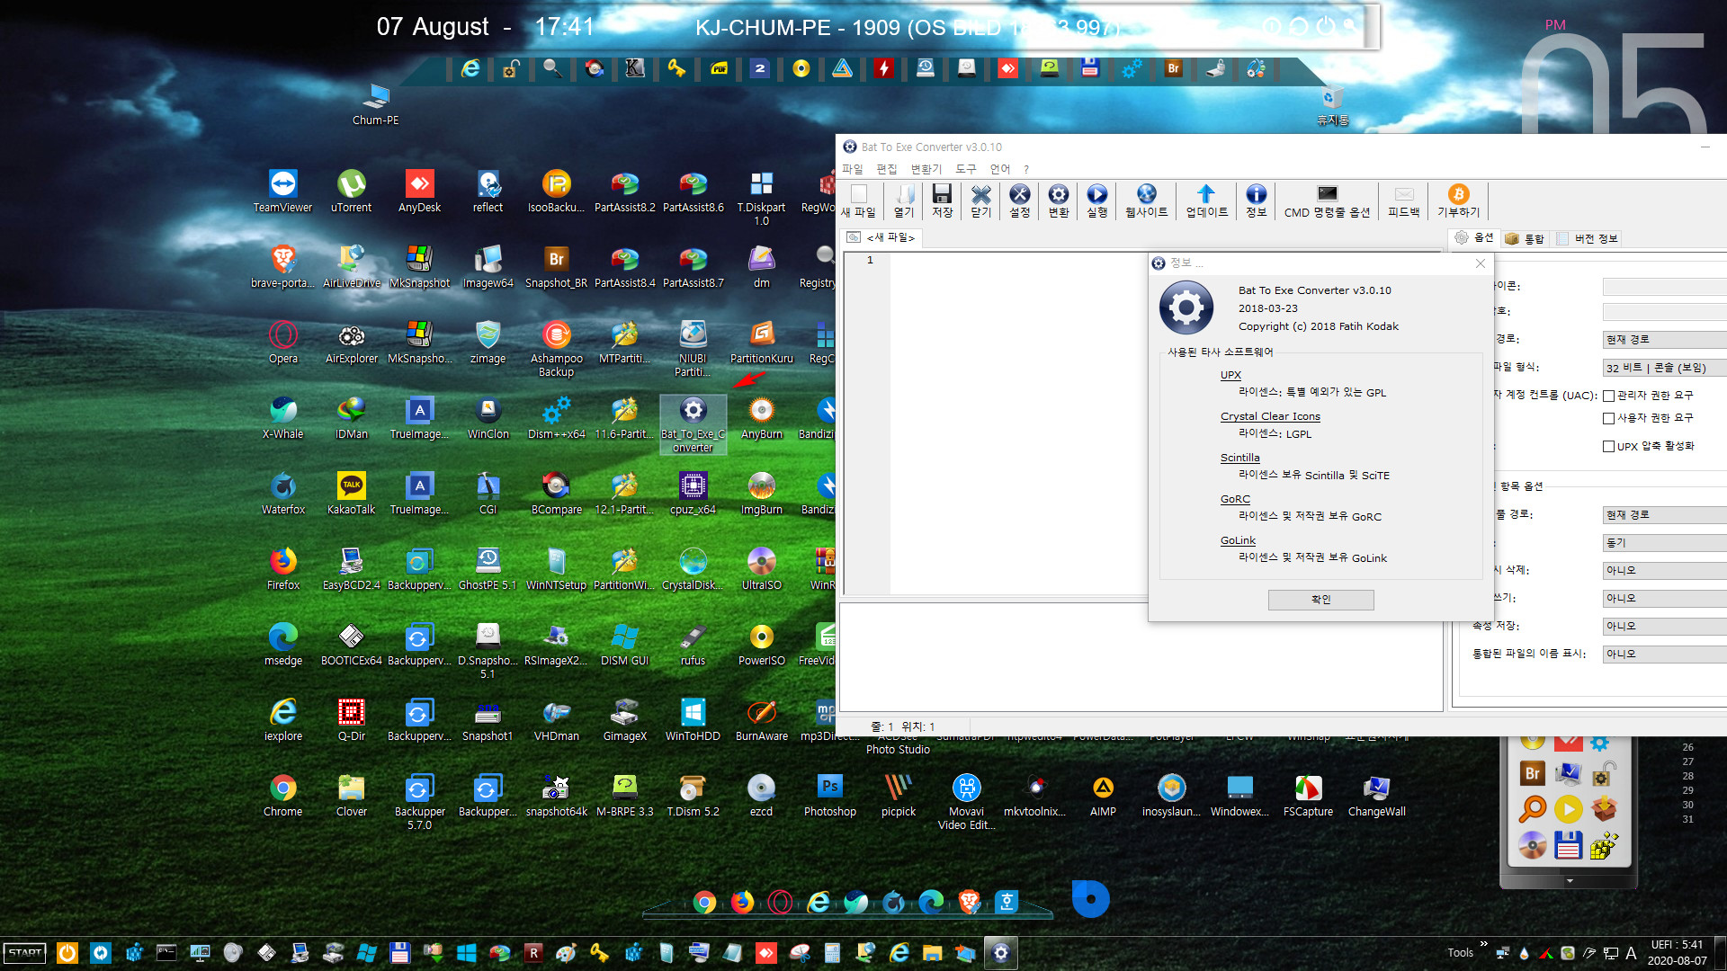This screenshot has width=1727, height=971.
Task: Click the Update (업데이트) arrow icon
Action: (1206, 200)
